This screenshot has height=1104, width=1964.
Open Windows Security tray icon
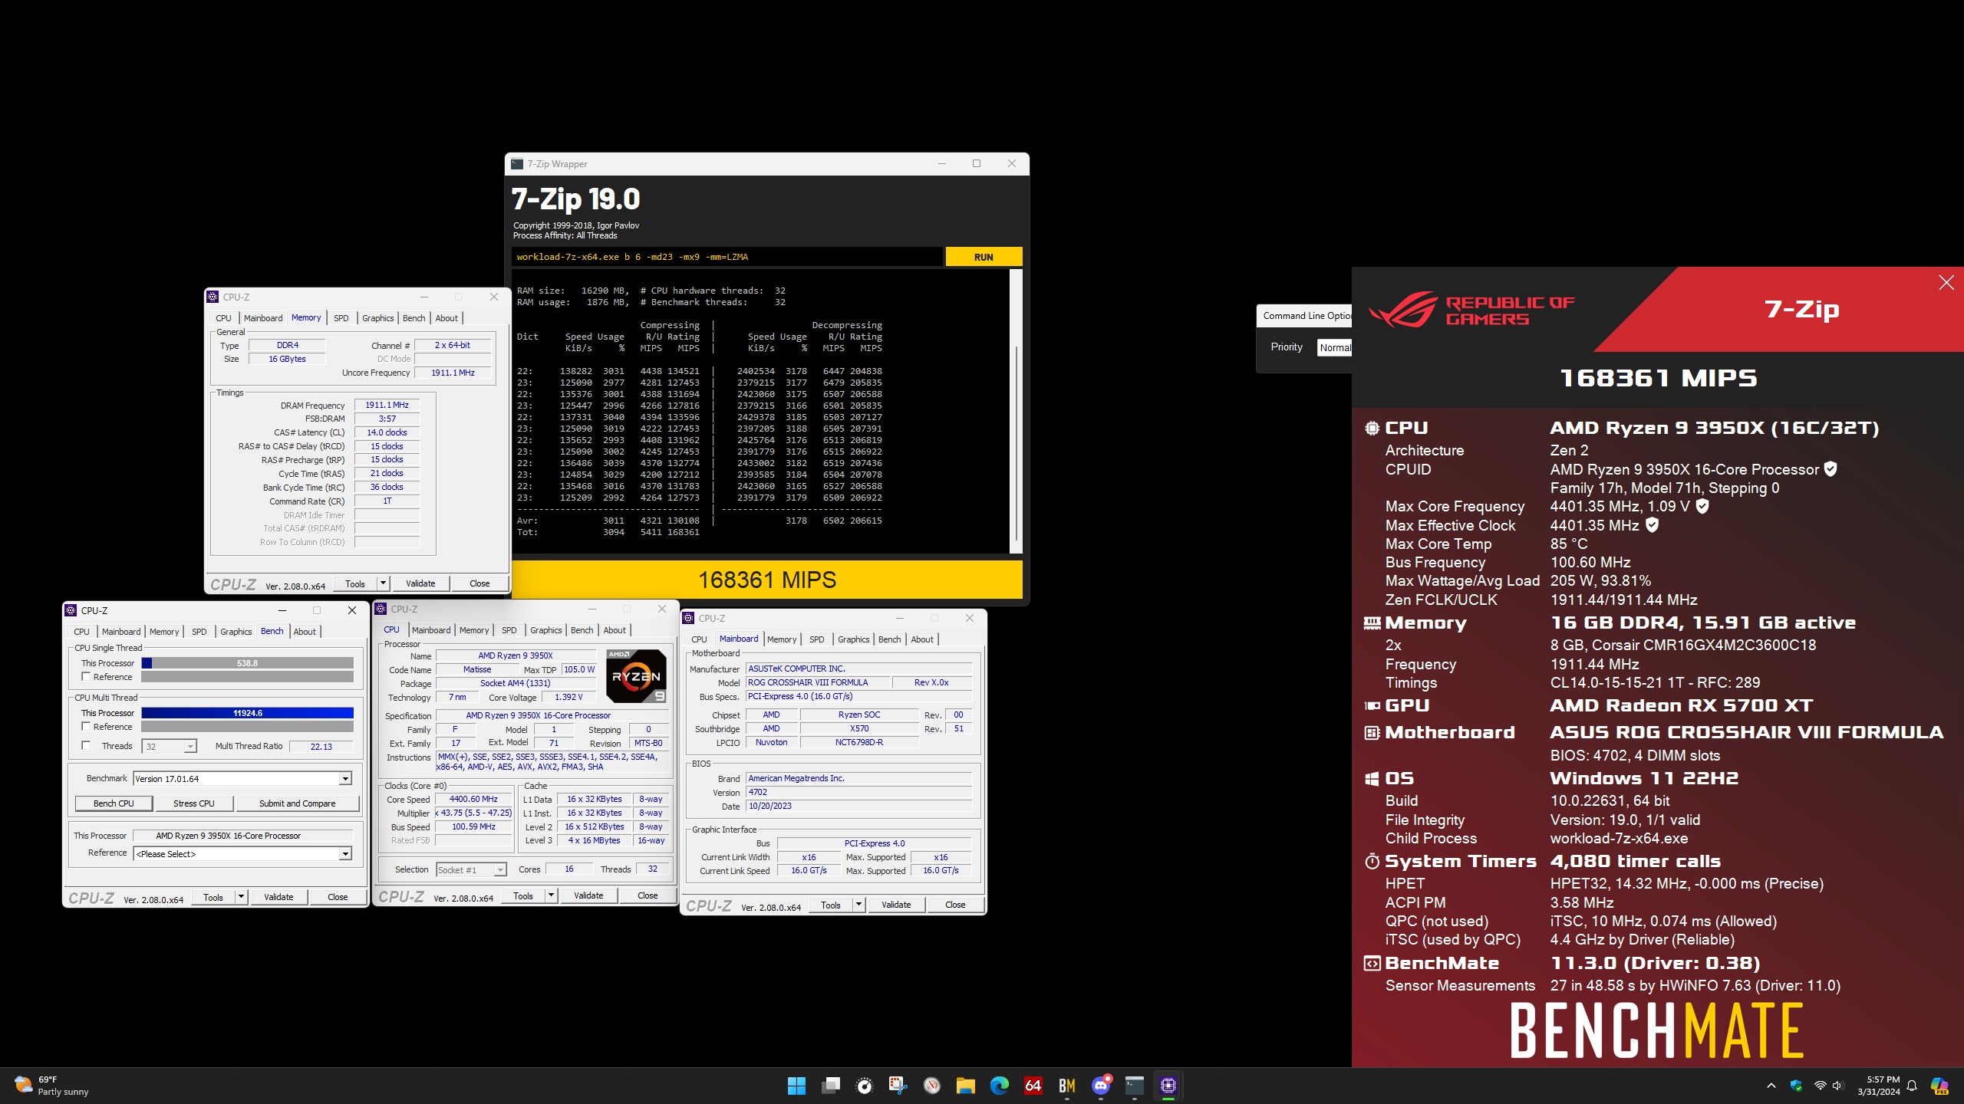tap(1796, 1086)
